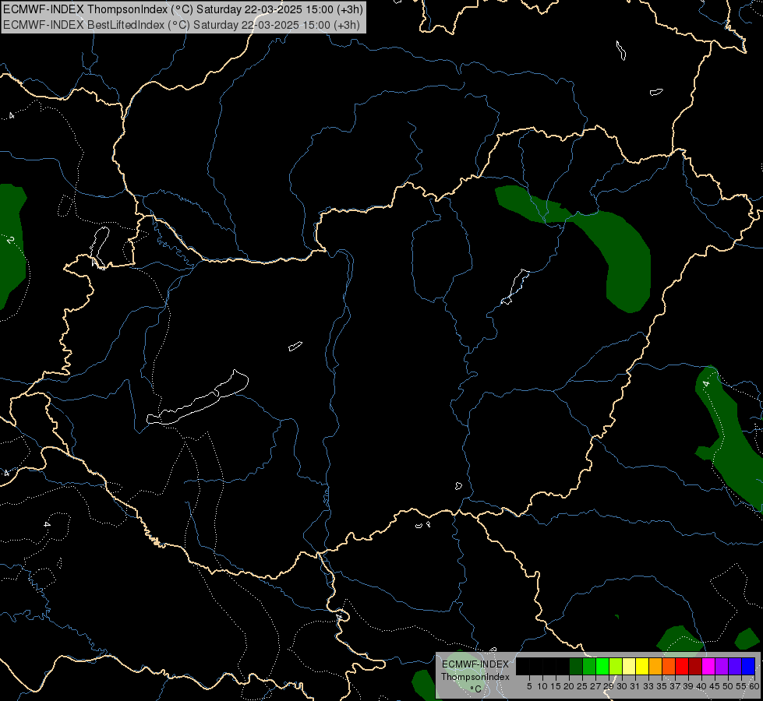763x701 pixels.
Task: Click the yellow-green 29–30 legend swatch
Action: pyautogui.click(x=616, y=666)
